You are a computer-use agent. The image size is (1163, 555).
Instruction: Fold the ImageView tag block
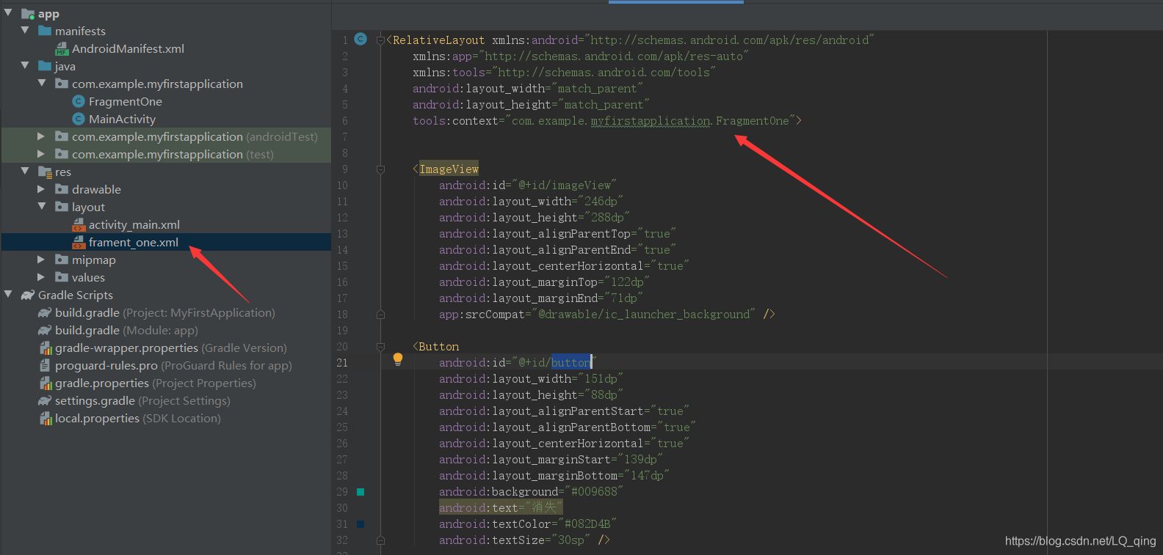point(380,169)
